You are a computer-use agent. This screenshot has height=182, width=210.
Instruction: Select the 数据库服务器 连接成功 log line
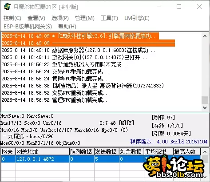pos(78,50)
